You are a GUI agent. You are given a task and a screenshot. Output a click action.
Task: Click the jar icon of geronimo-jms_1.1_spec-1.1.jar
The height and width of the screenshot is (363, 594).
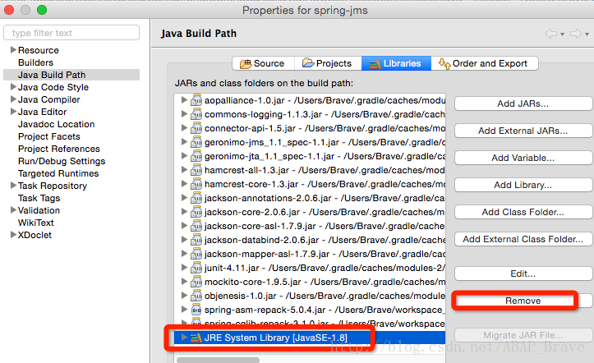point(196,142)
